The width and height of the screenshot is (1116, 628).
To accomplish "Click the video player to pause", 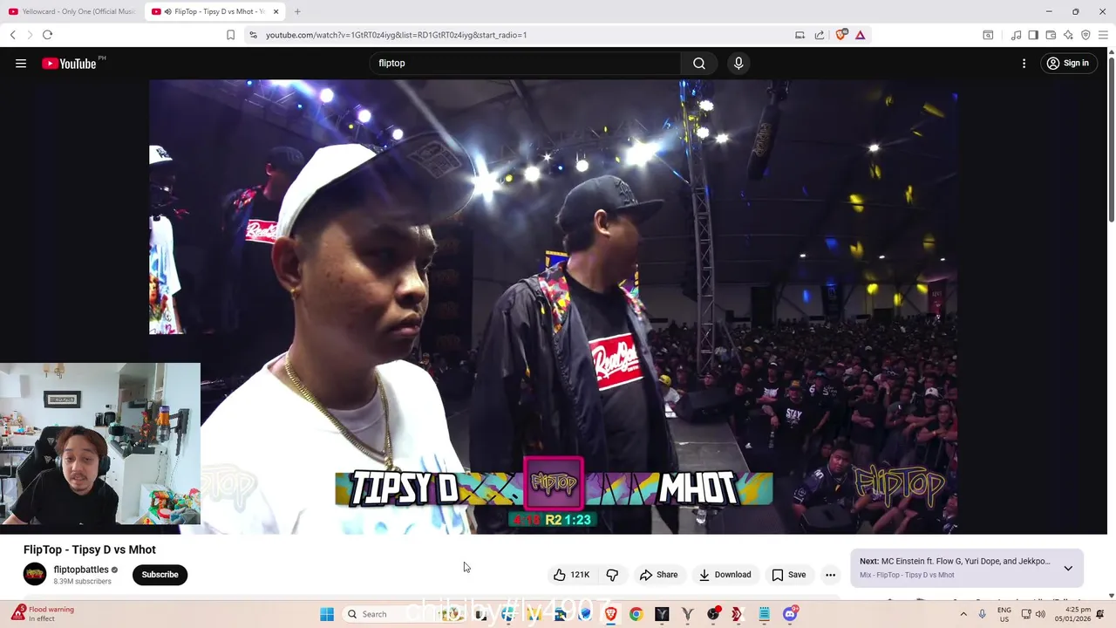I will tap(553, 306).
